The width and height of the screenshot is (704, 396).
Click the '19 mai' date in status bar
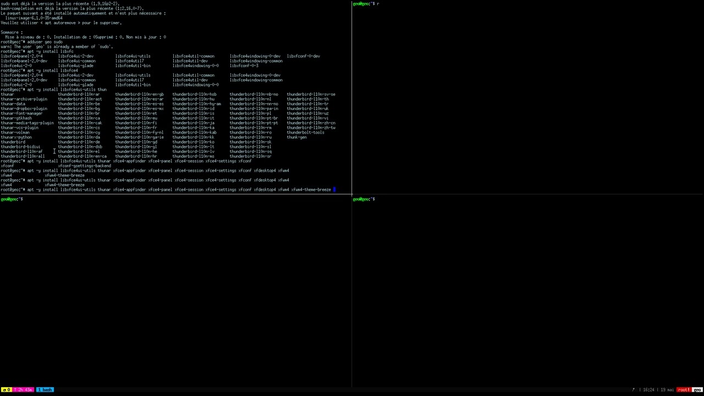667,389
